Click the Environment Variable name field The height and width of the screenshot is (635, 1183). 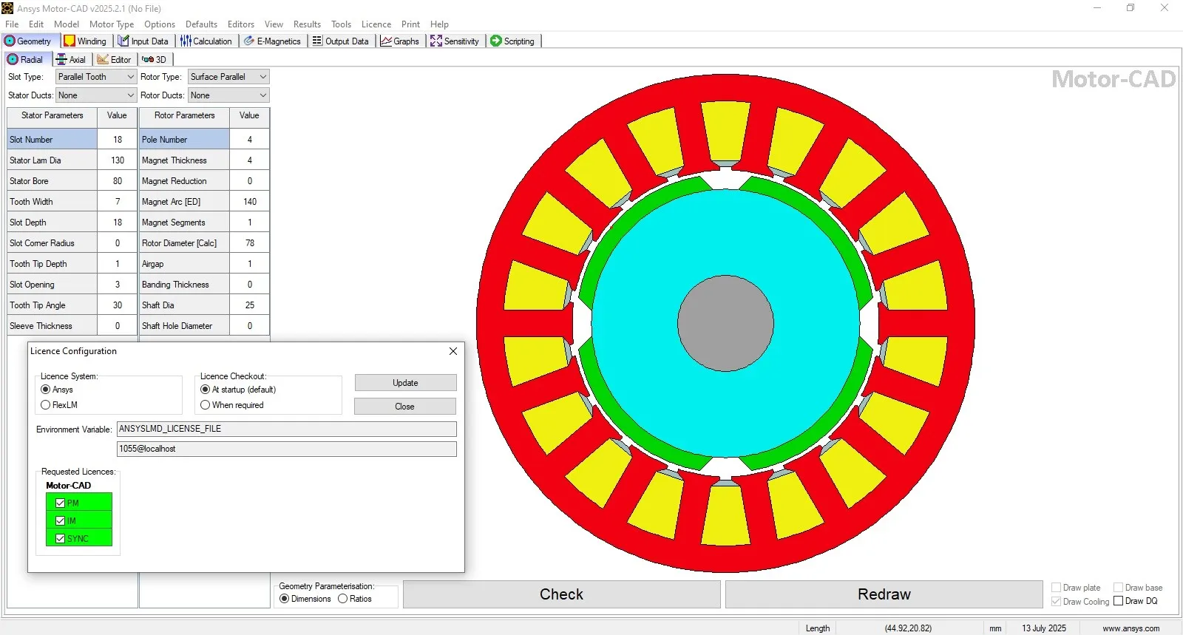287,429
